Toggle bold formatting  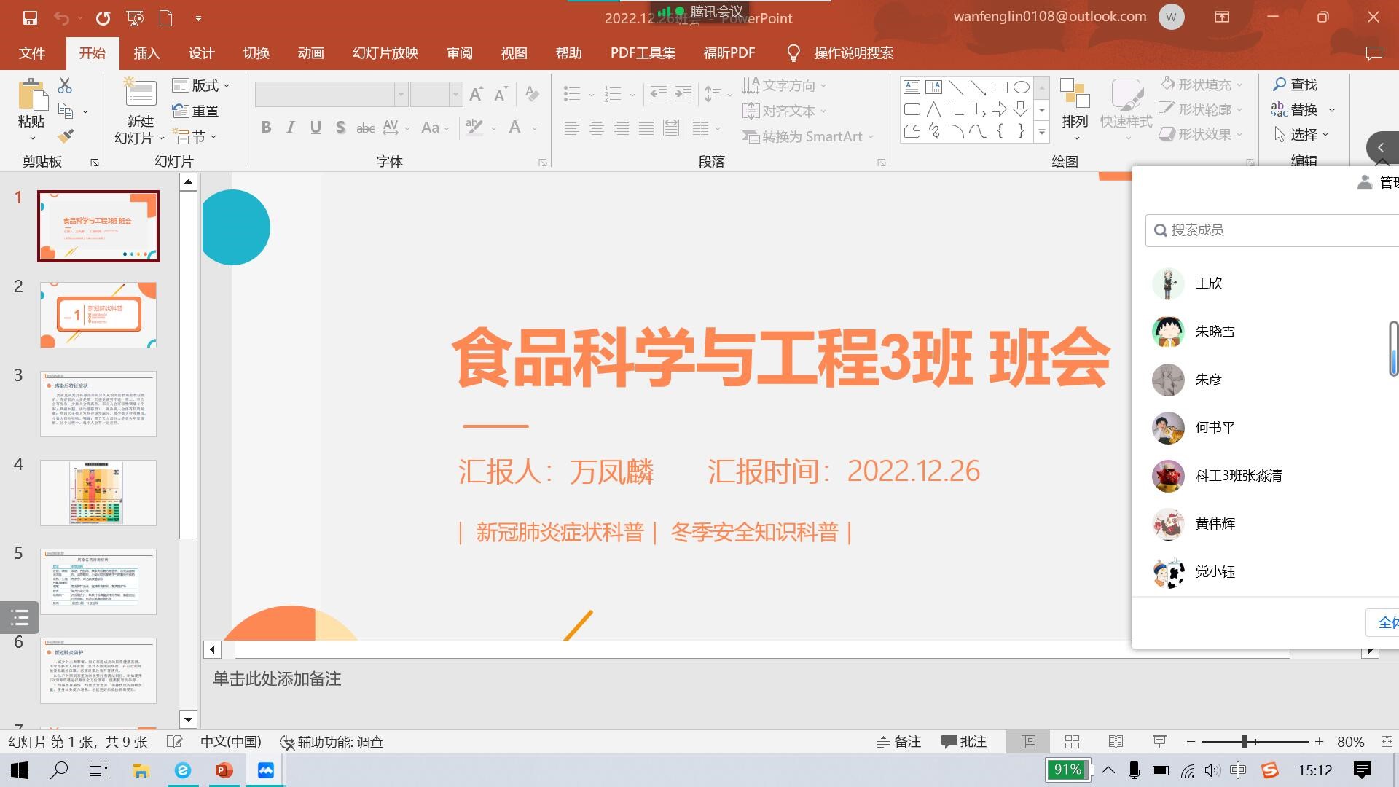pyautogui.click(x=266, y=127)
